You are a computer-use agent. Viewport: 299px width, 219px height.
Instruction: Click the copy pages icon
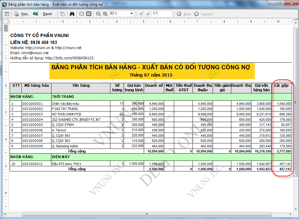[x=62, y=14]
